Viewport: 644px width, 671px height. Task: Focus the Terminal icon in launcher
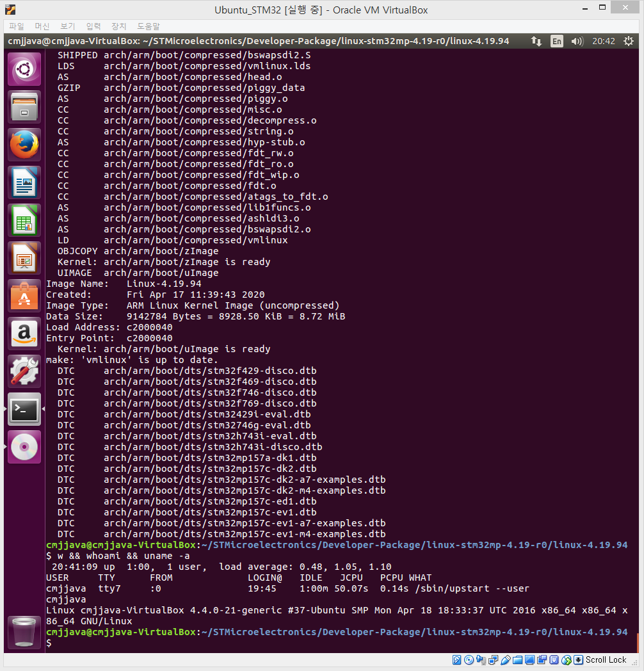pyautogui.click(x=24, y=409)
